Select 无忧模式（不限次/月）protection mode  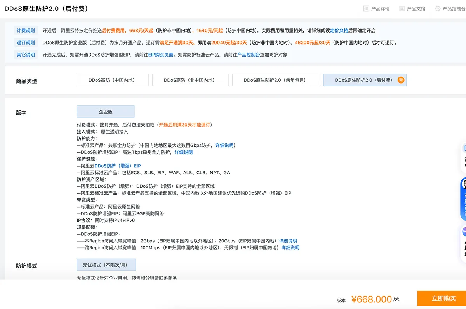[x=106, y=264]
